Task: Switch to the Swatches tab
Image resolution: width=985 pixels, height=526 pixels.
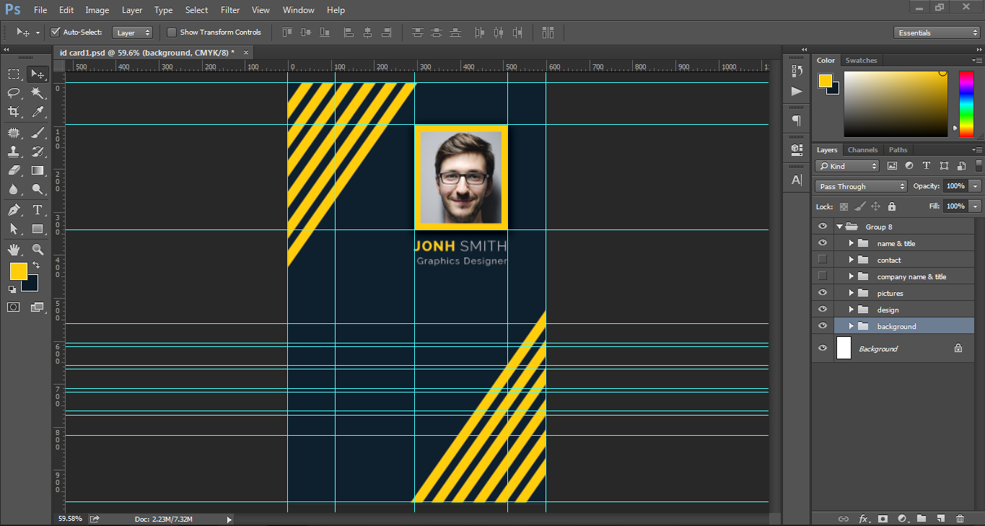Action: tap(861, 61)
